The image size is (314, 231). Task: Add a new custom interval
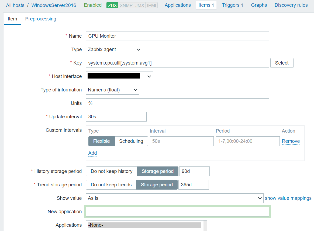coord(92,153)
